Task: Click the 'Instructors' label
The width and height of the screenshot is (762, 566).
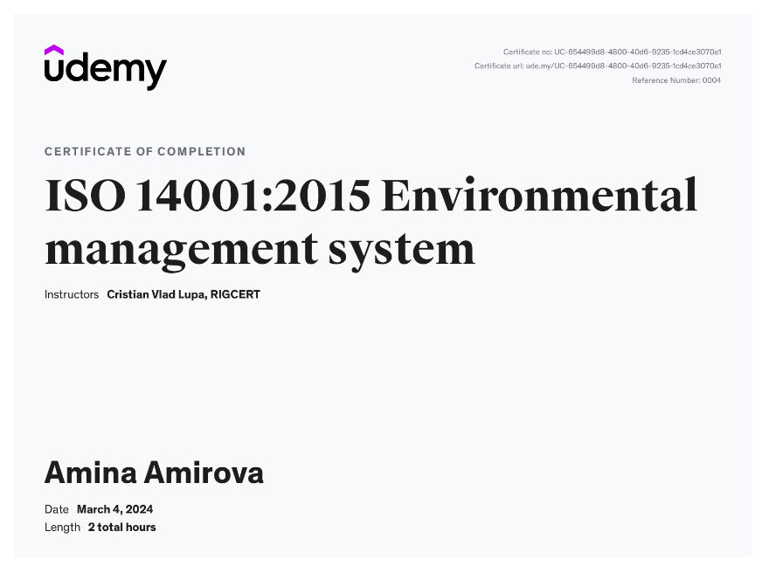Action: pos(72,294)
